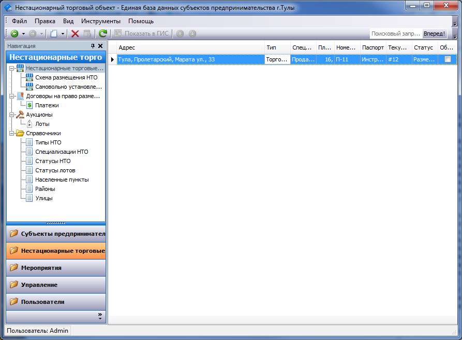Open the Помощь menu
This screenshot has width=462, height=340.
tap(141, 21)
